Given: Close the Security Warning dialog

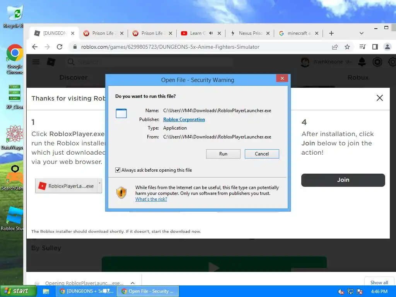Looking at the screenshot, I should (x=282, y=78).
